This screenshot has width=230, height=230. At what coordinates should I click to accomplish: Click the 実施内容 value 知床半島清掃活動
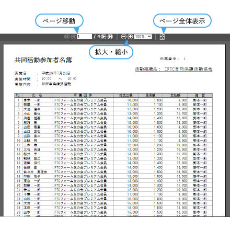[x=56, y=84]
